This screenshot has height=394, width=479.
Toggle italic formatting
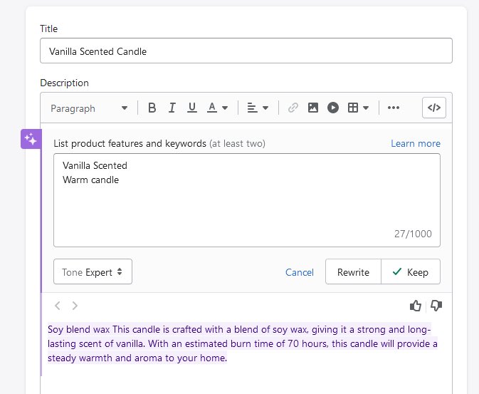tap(172, 108)
